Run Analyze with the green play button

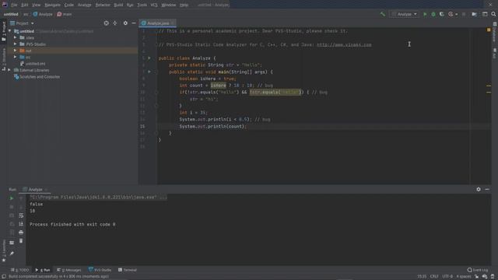click(425, 14)
